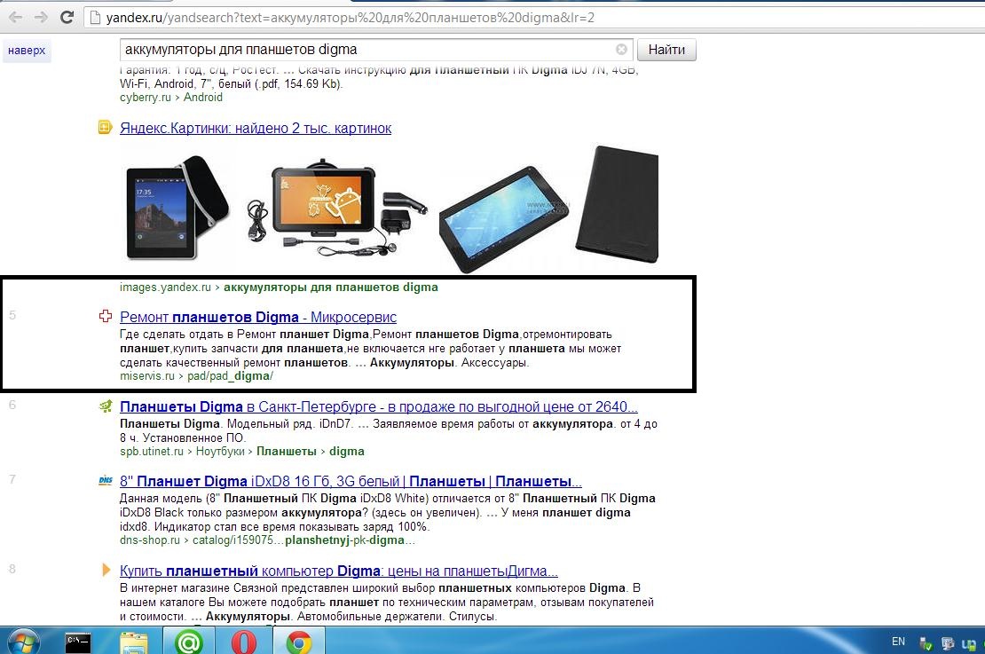Click the yandex.ru address bar
Image resolution: width=985 pixels, height=654 pixels.
[534, 18]
